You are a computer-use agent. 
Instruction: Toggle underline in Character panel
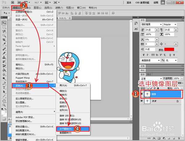pos(170,55)
